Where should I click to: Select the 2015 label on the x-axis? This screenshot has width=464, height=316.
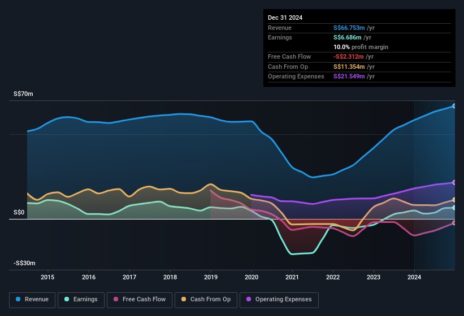(47, 277)
